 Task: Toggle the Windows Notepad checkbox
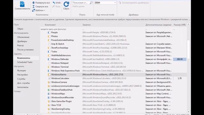point(49,63)
